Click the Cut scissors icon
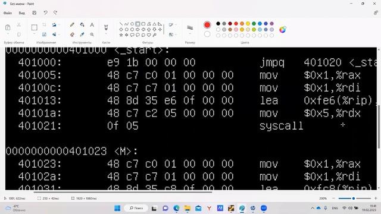Screen dimensions: 381x214 pos(18,25)
